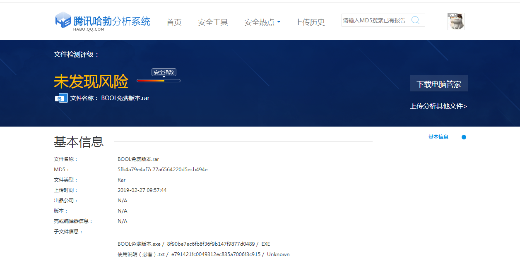Select the sub-file hash e791421fc0049312ec835a7006f3c915
The image size is (520, 266).
(216, 254)
